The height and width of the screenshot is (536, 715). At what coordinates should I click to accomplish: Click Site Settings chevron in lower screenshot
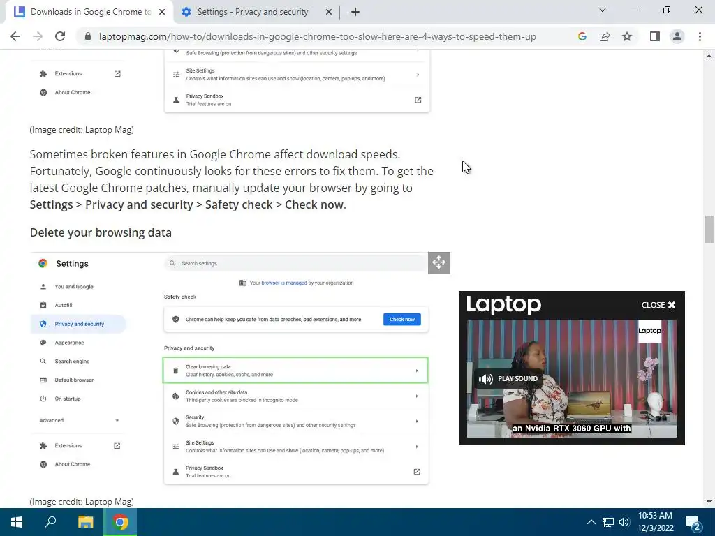point(417,447)
